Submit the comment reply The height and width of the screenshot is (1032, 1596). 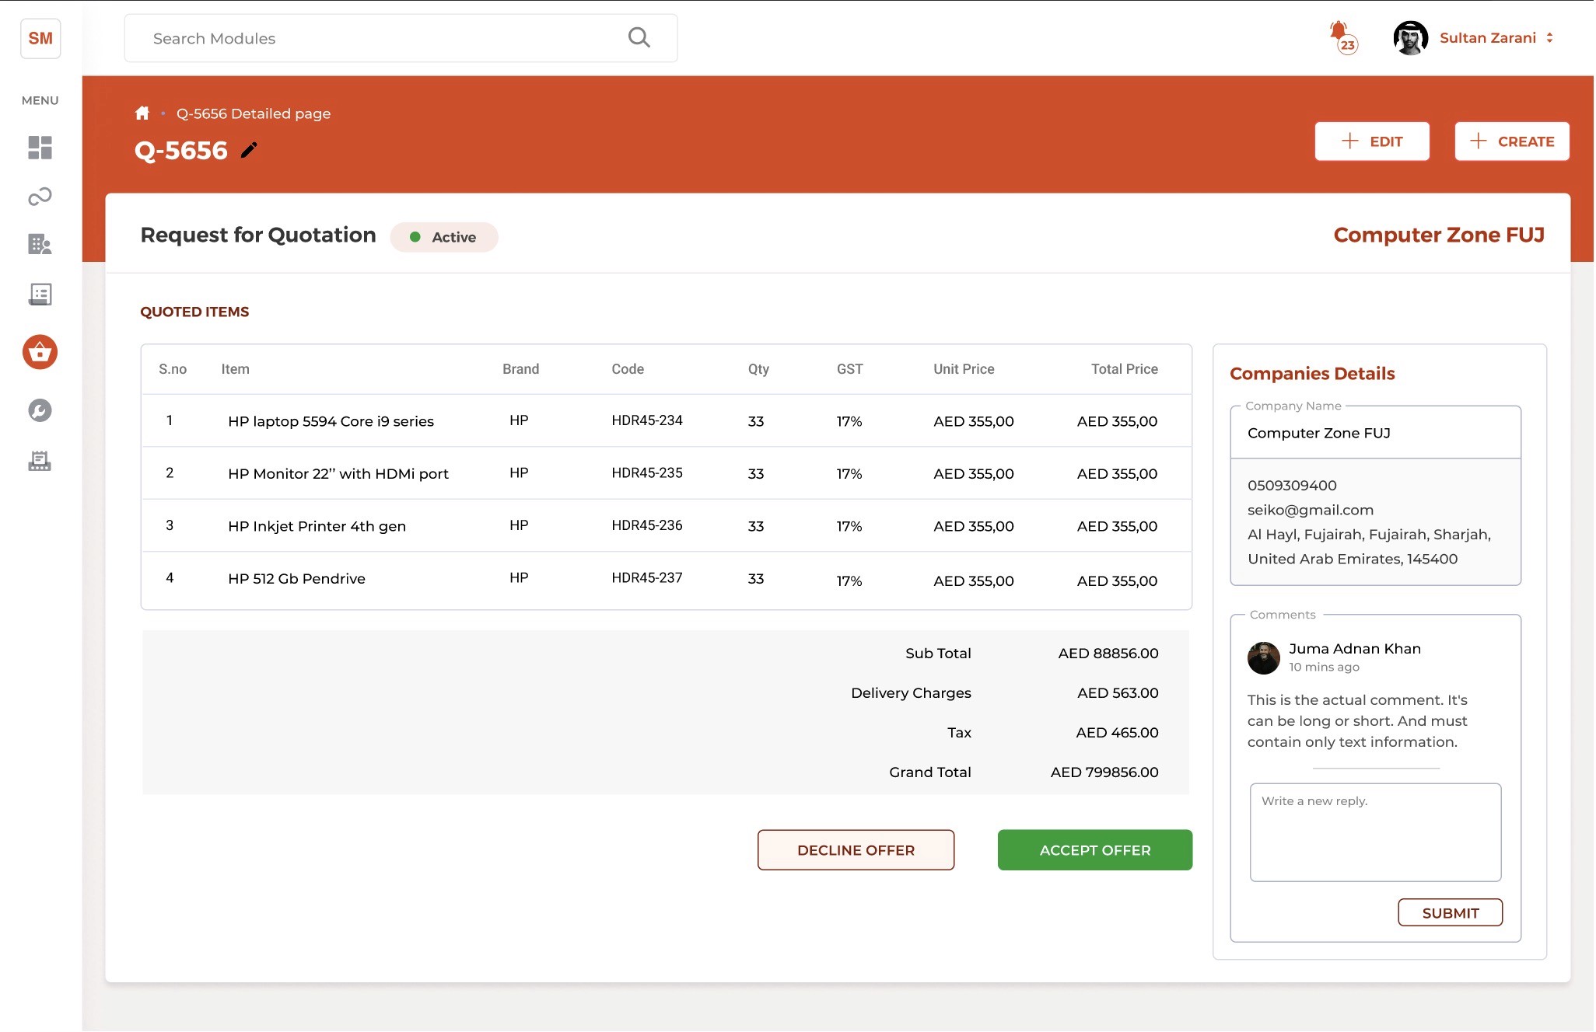[1450, 913]
